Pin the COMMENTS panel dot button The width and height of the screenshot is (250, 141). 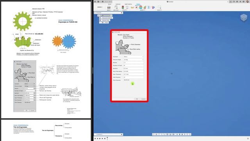click(x=121, y=134)
